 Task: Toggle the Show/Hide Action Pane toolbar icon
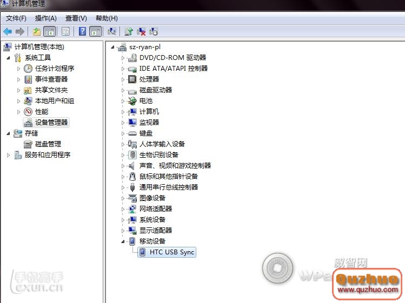click(x=96, y=31)
